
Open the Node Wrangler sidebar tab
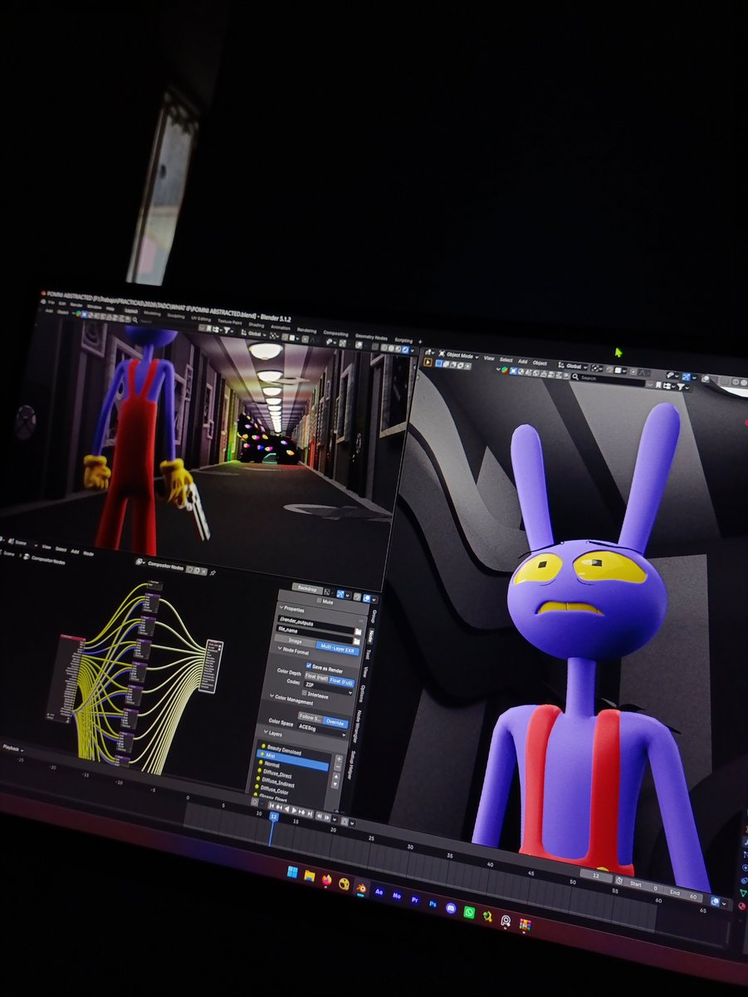tap(358, 726)
